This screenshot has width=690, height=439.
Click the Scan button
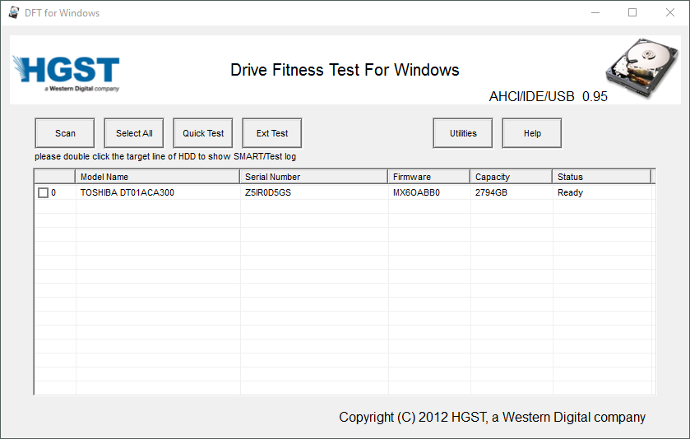click(x=65, y=133)
